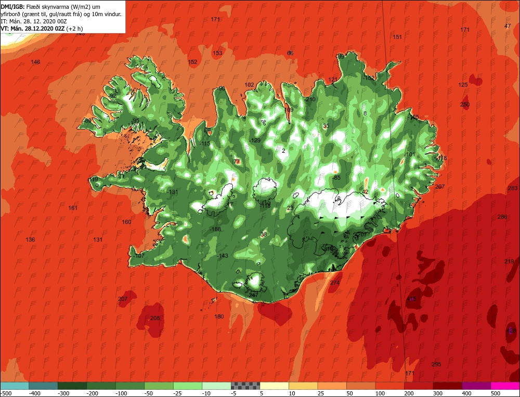Viewport: 520px width, 397px height.
Task: Click the map value '-85'
Action: (336, 178)
